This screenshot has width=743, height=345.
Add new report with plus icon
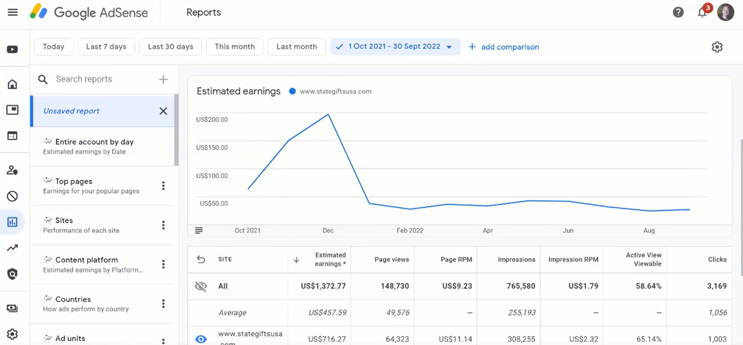coord(163,80)
